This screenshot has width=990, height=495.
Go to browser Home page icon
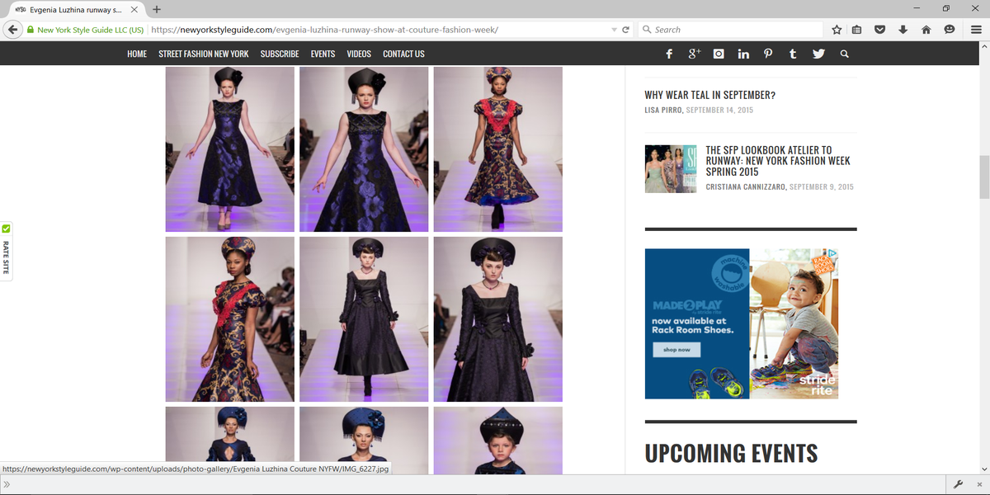[926, 30]
